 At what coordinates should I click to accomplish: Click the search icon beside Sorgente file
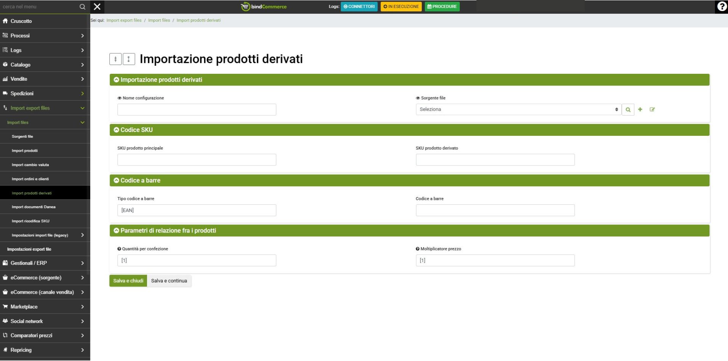[628, 110]
